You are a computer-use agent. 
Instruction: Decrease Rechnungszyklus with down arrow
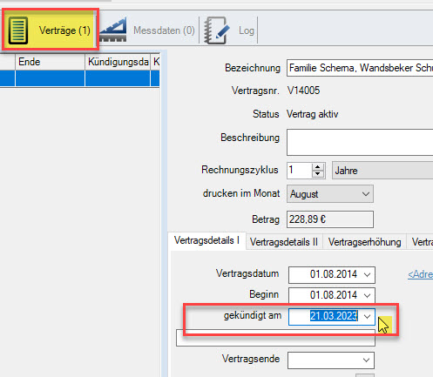(x=318, y=173)
